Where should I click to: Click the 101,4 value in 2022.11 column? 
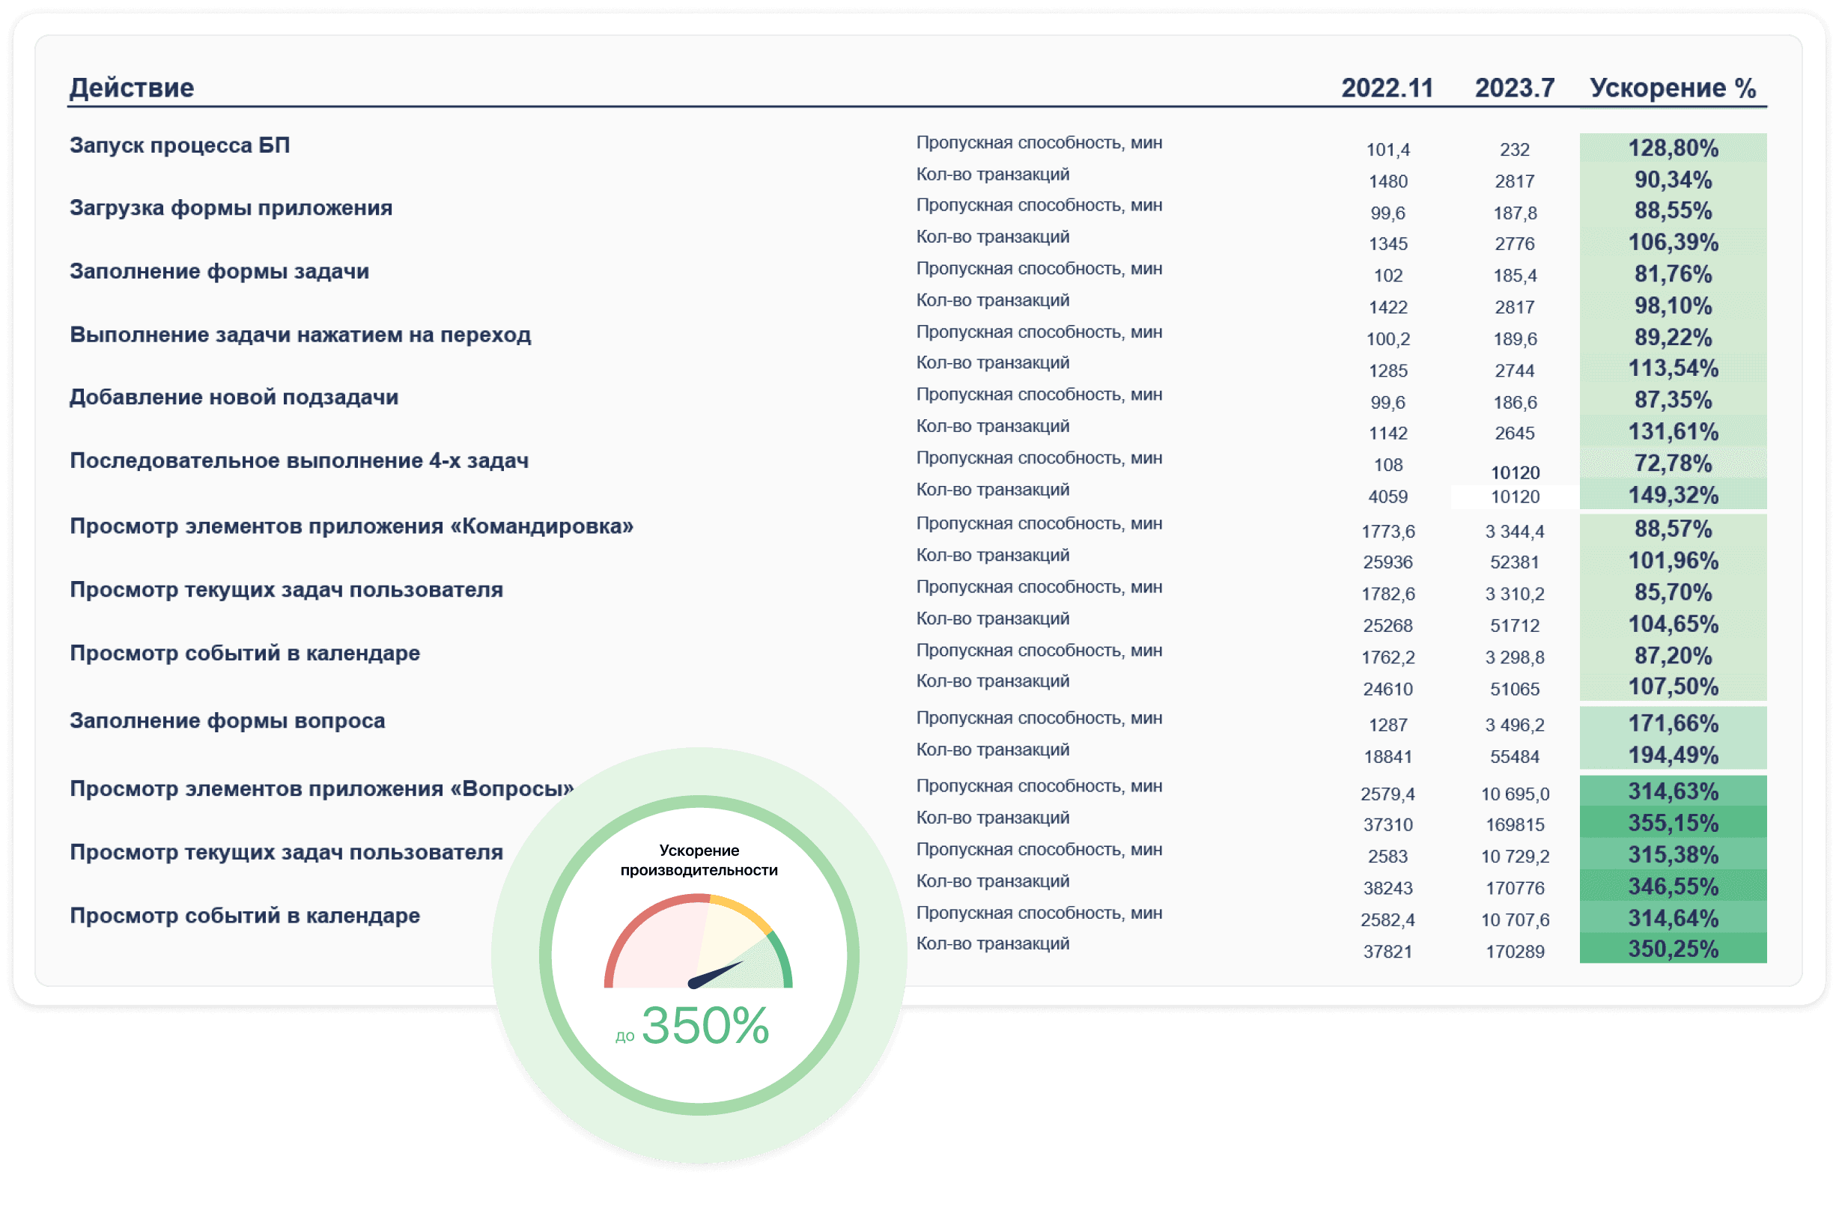(x=1387, y=150)
